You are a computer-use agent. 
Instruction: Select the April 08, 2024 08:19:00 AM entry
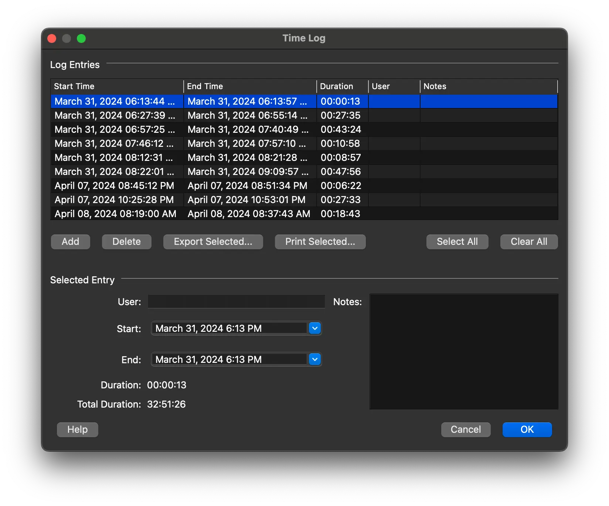115,214
